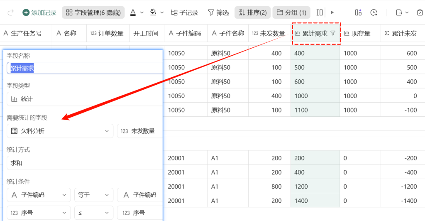425x221 pixels.
Task: Click the 累计需求 cell with value 1400
Action: (x=315, y=200)
